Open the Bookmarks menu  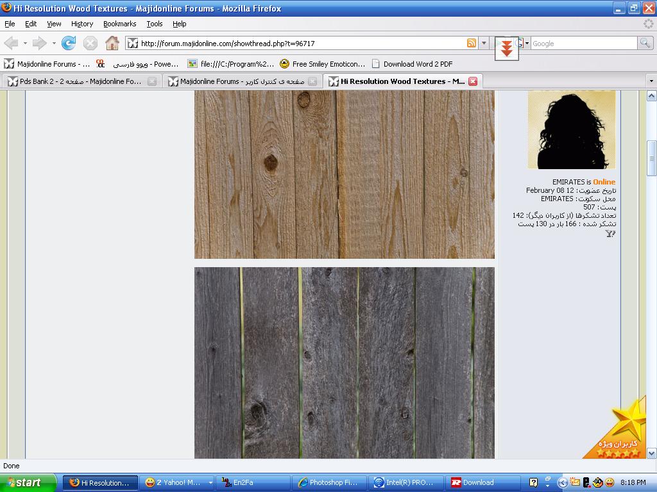(120, 24)
